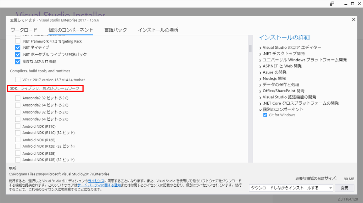
Task: Open the ライセンス link
Action: pyautogui.click(x=96, y=181)
